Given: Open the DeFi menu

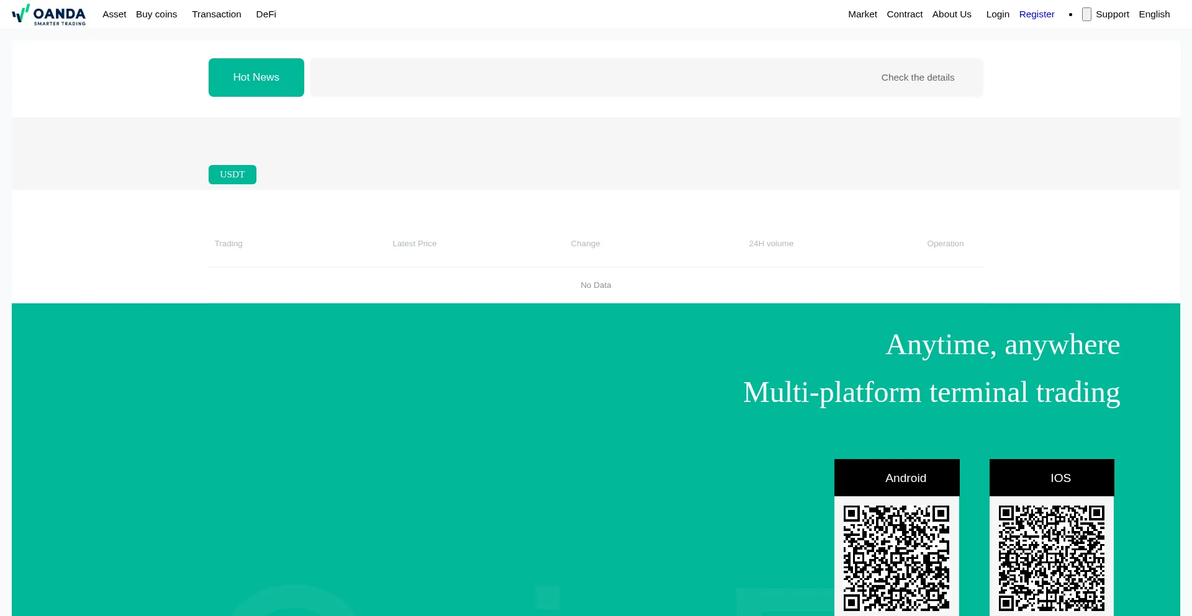Looking at the screenshot, I should coord(266,14).
